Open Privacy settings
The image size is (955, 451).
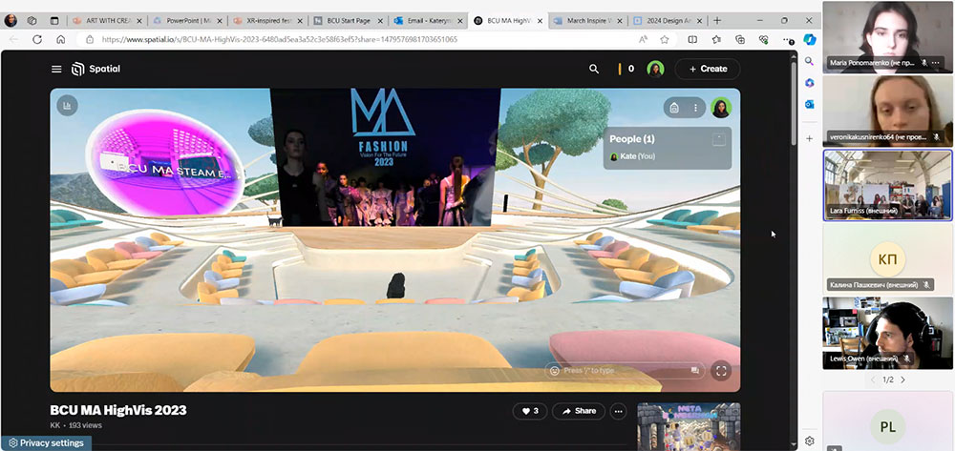46,443
